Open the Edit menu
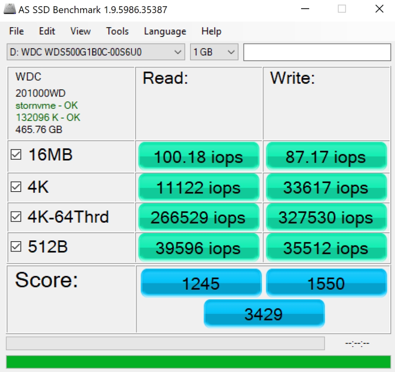 coord(47,31)
